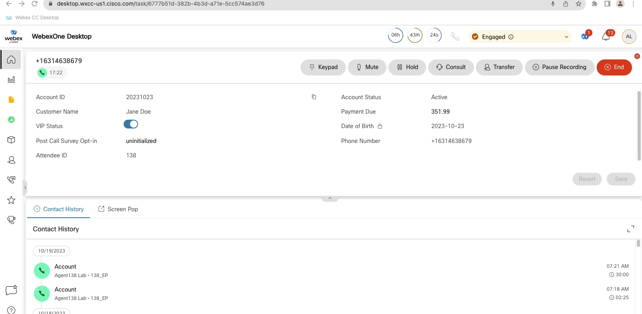
Task: Open the bar chart analytics sidebar icon
Action: coord(11,80)
